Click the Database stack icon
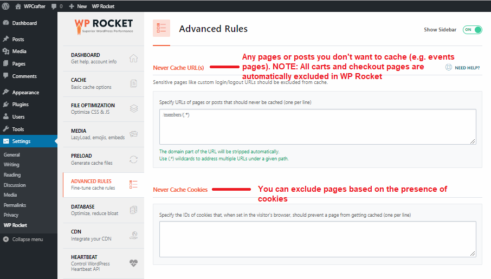The width and height of the screenshot is (491, 279). 134,210
